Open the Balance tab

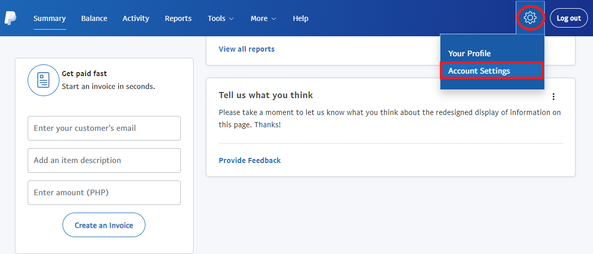94,18
